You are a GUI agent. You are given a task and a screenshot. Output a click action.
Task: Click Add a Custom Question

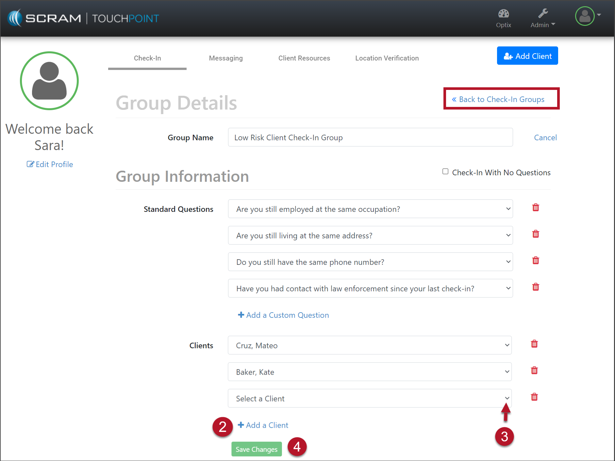(x=283, y=315)
